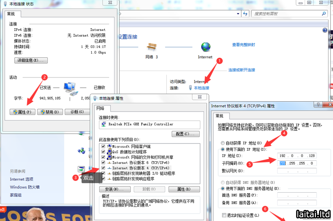
Task: Select the 常规 tab in 本地连接 状态
Action: tap(11, 14)
